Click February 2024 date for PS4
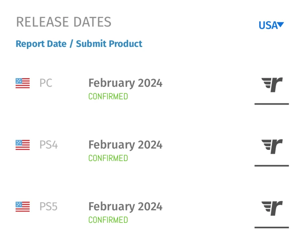The width and height of the screenshot is (304, 246). 126,145
